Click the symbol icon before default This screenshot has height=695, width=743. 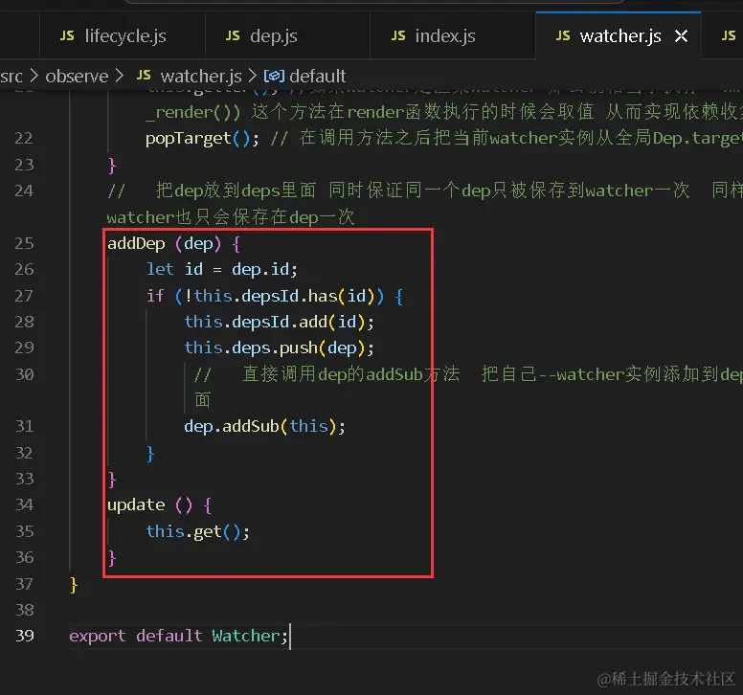click(x=275, y=77)
